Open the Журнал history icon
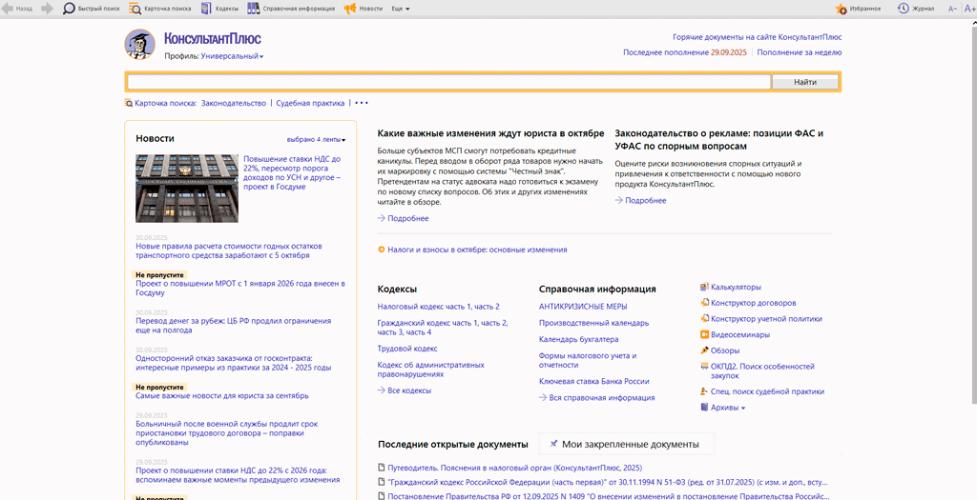977x500 pixels. coord(916,9)
